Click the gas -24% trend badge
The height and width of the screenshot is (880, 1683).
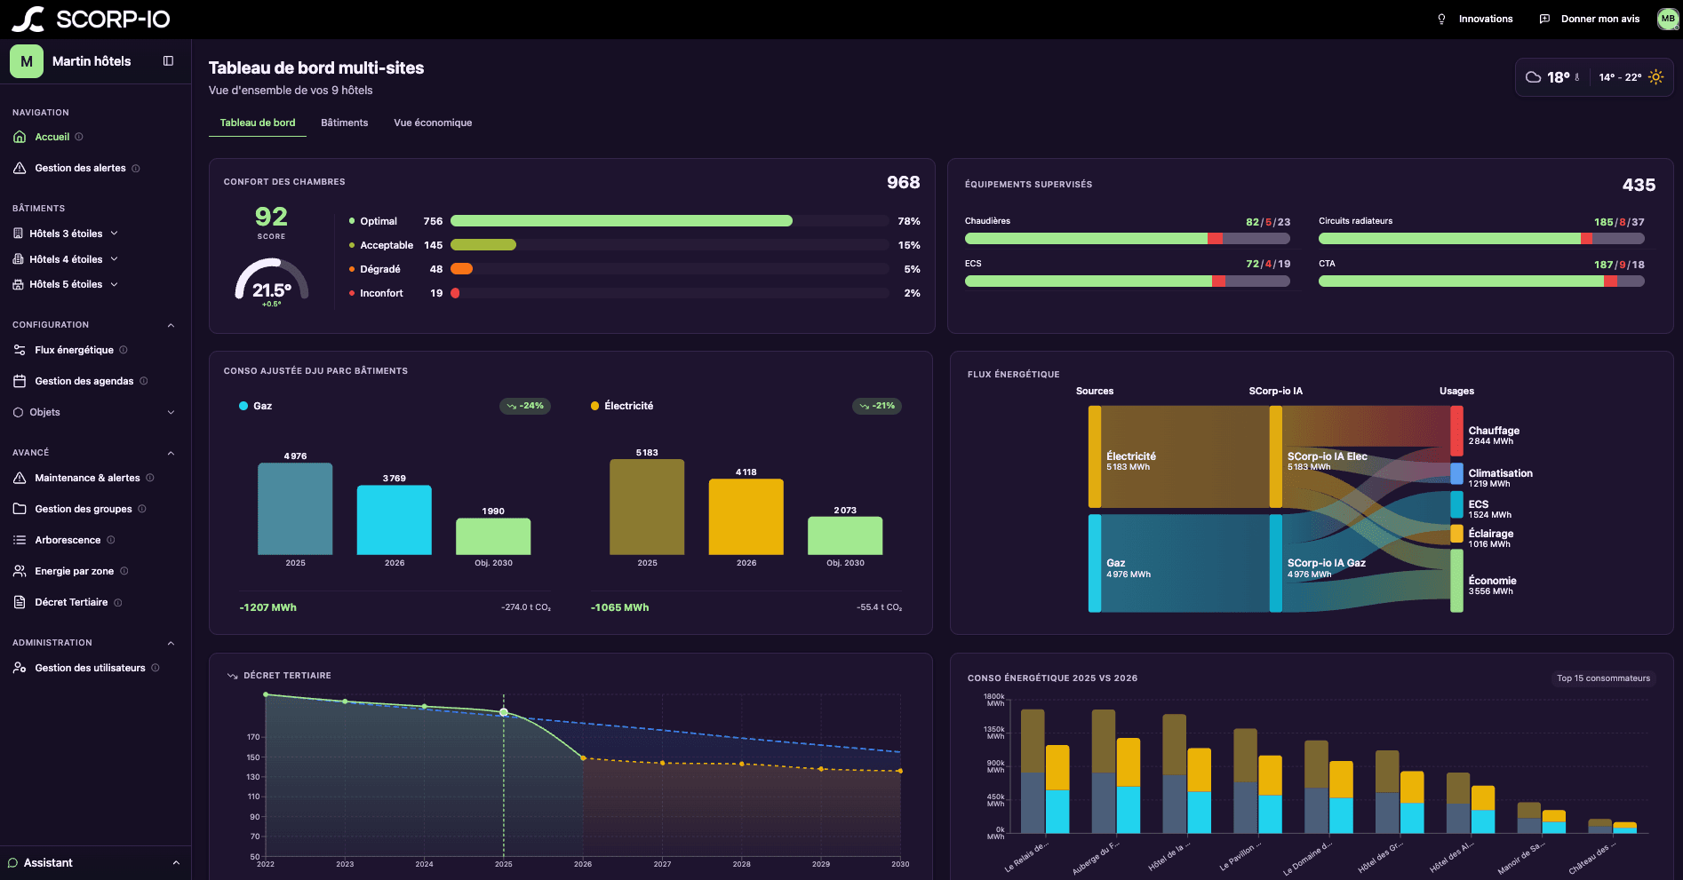pos(525,406)
